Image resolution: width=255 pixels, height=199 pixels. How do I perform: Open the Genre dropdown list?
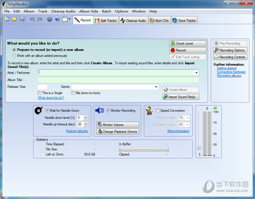click(156, 87)
